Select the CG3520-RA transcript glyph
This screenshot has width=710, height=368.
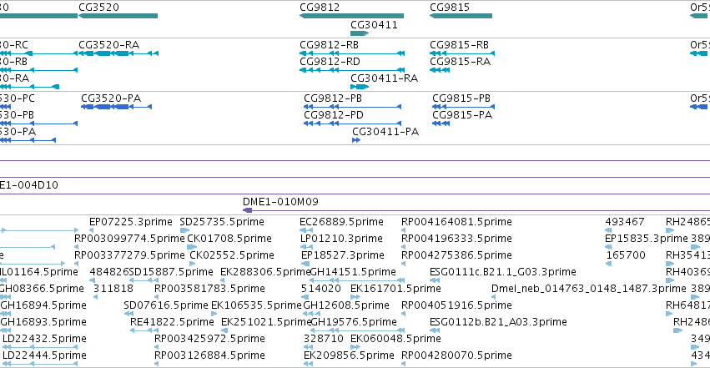118,53
